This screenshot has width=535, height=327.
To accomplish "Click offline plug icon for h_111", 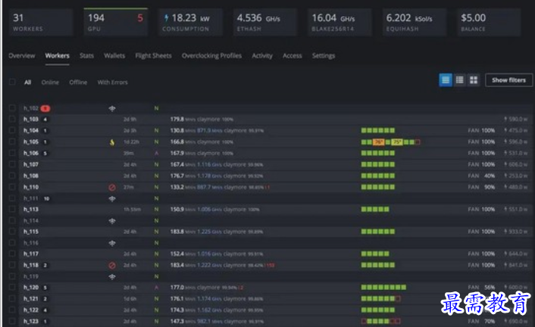I will [x=112, y=198].
